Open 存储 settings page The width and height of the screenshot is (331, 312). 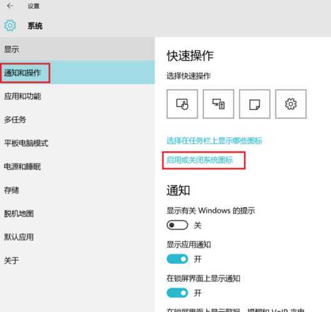click(x=77, y=190)
